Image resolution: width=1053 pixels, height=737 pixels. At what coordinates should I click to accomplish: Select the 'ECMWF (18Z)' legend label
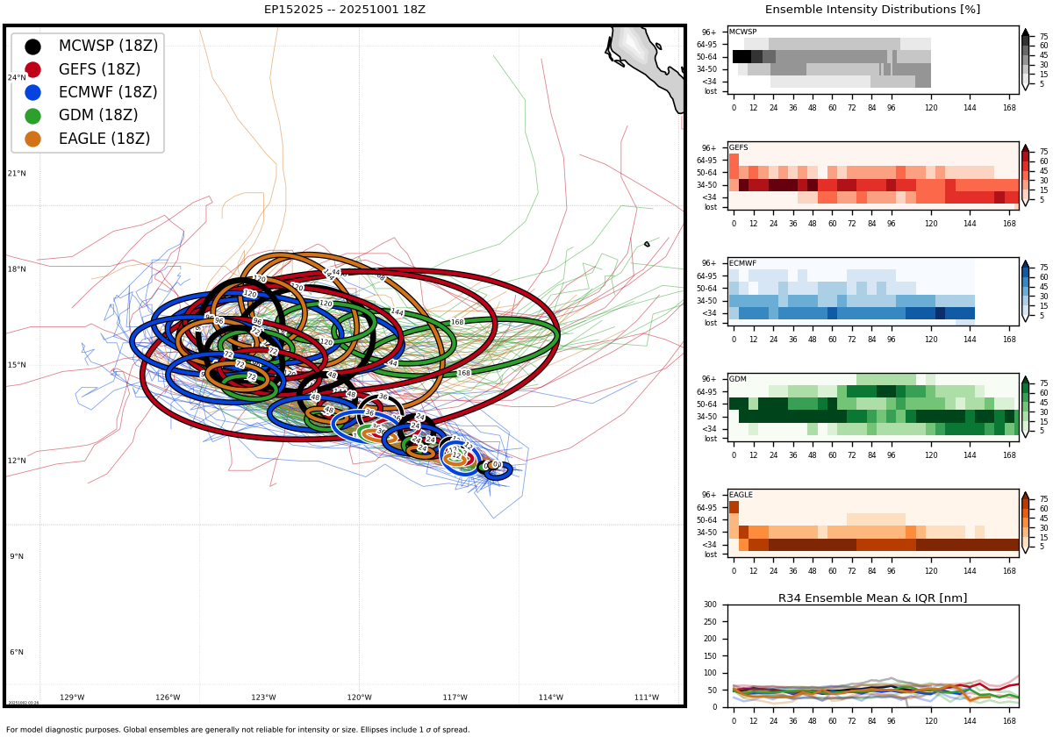pos(108,92)
